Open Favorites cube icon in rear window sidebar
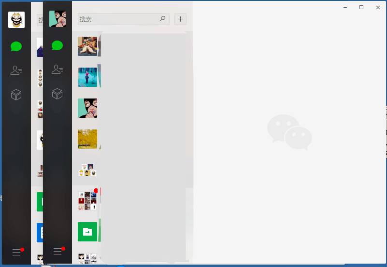This screenshot has width=387, height=267. pos(16,95)
